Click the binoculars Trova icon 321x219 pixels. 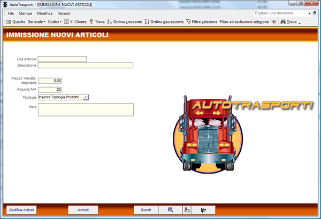click(283, 22)
